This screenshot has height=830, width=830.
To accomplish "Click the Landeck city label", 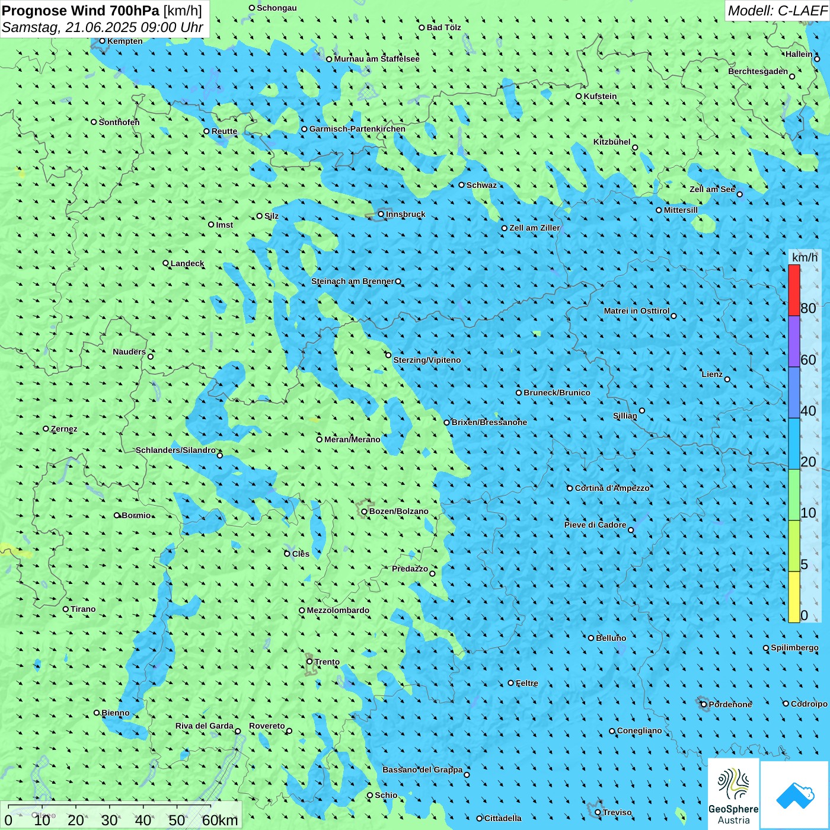I will point(187,263).
